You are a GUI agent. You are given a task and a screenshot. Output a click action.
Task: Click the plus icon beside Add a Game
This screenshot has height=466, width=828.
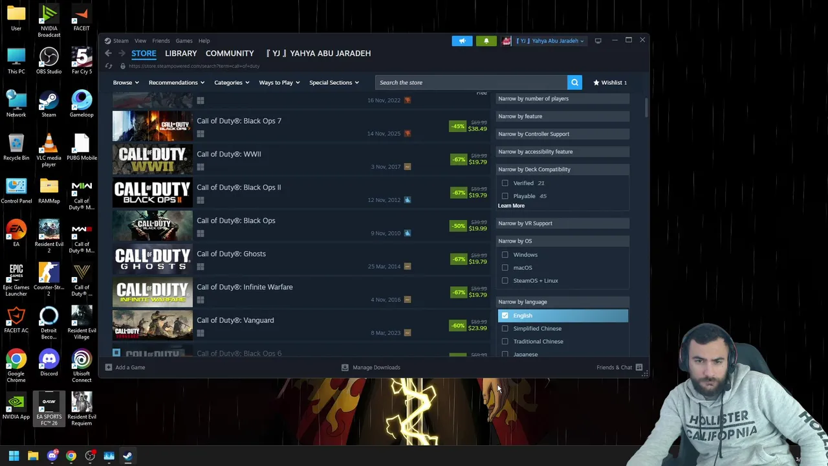(108, 367)
